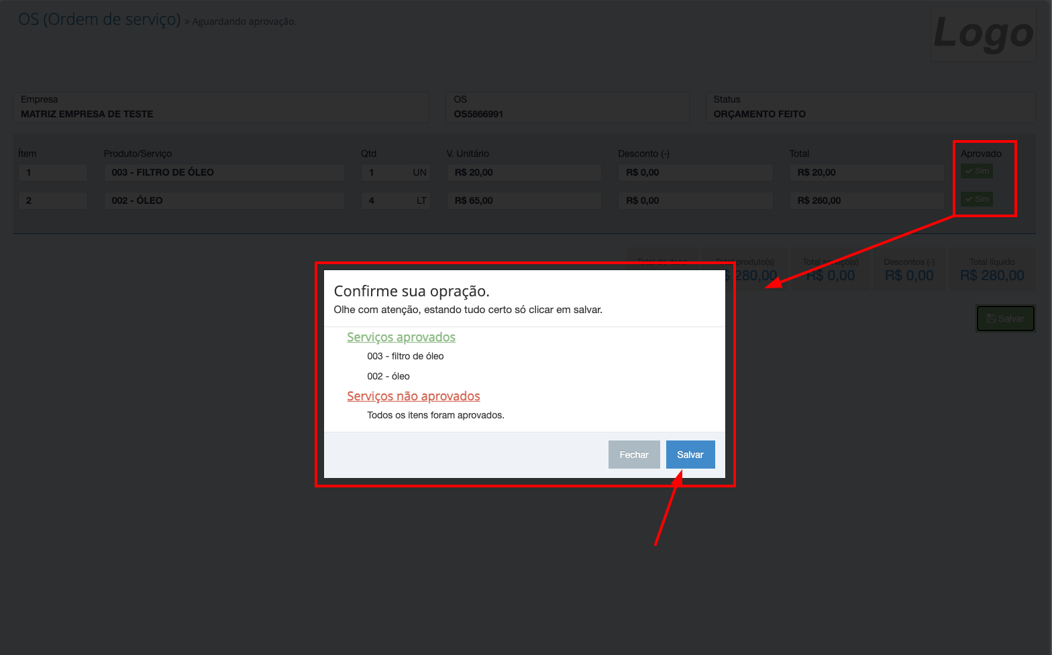Screen dimensions: 1052x655
Task: Click product field 003 - FILTRO DE ÓLEO
Action: tap(224, 172)
